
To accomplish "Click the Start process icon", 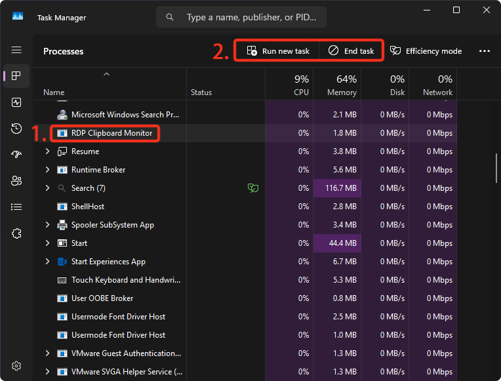I will (62, 243).
